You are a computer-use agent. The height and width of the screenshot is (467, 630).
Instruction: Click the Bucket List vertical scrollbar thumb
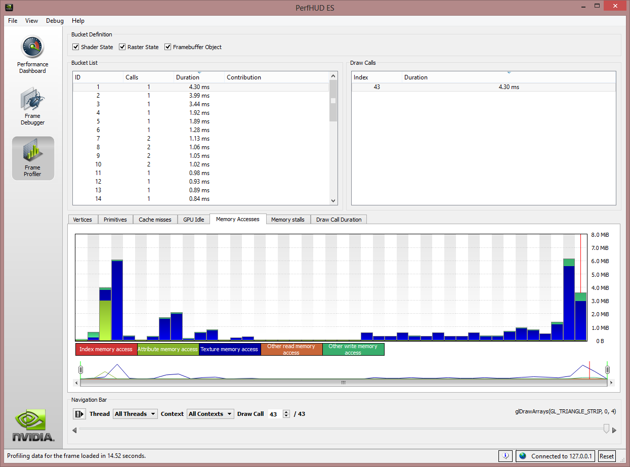tap(333, 101)
